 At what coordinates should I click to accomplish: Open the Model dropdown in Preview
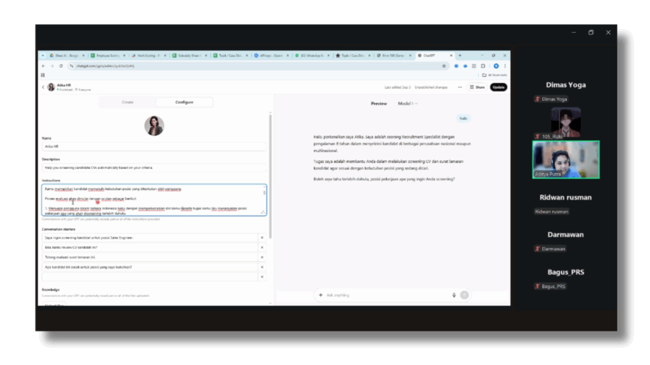point(408,103)
